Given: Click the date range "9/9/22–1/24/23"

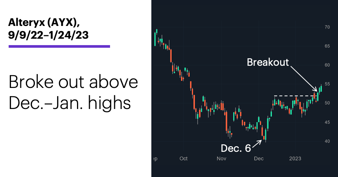Looking at the screenshot, I should coord(48,35).
